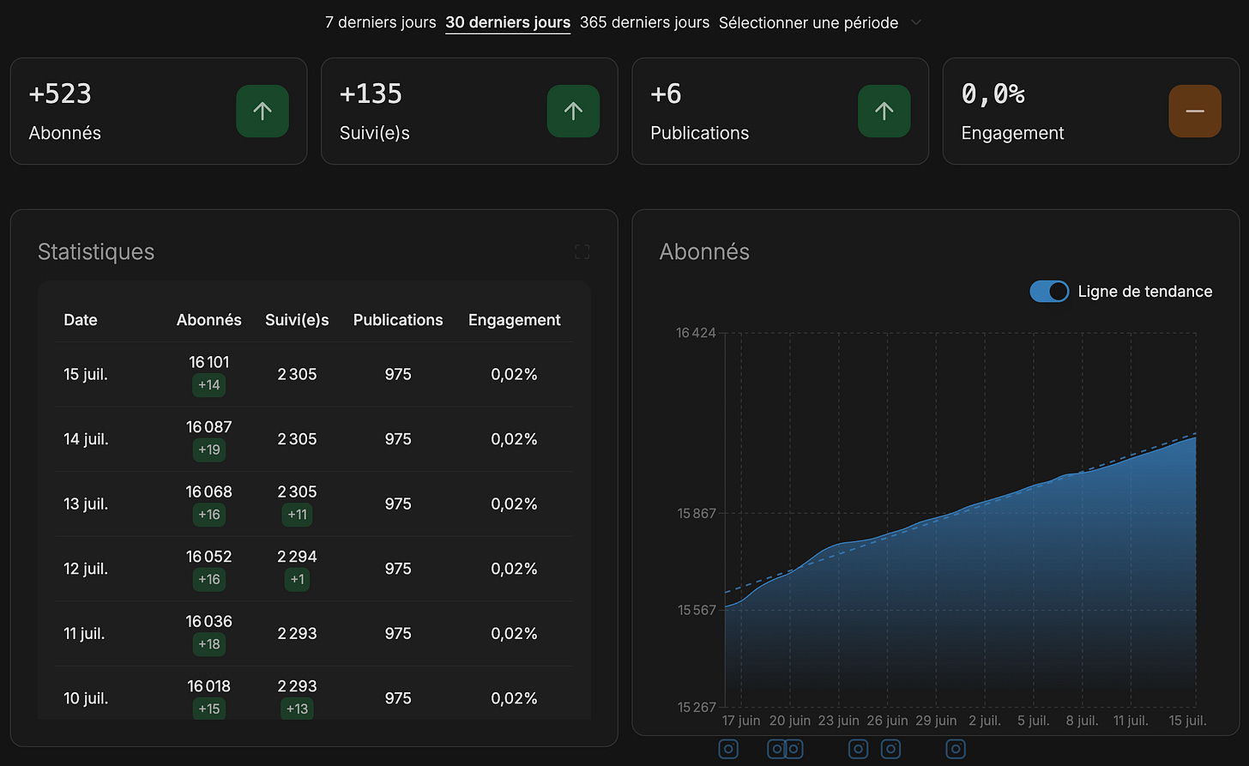The image size is (1249, 766).
Task: Click the +18 badge in 11 juil. row
Action: 209,644
